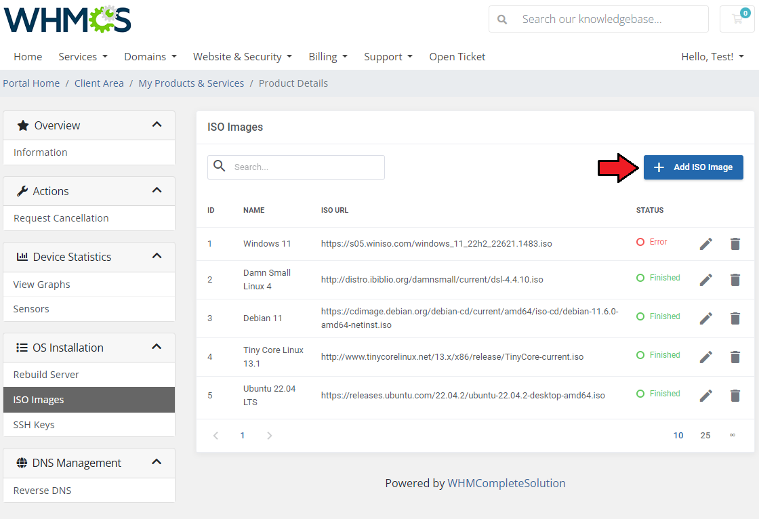Expand the Billing menu
This screenshot has height=519, width=759.
tap(327, 57)
